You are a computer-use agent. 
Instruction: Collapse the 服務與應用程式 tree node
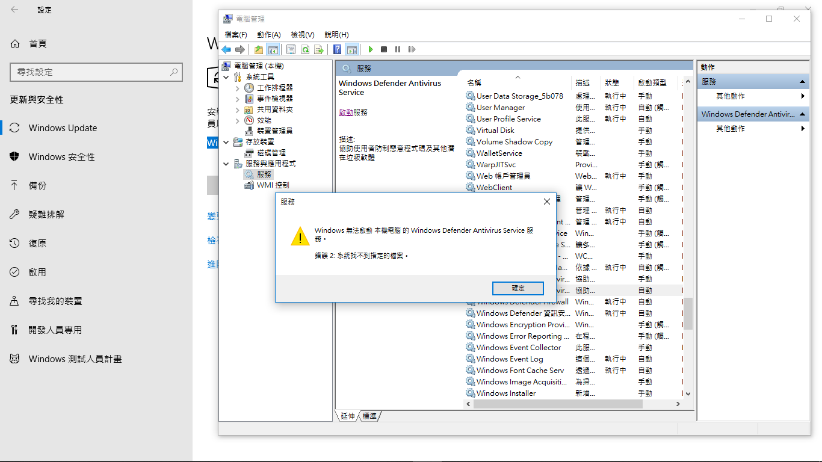(226, 164)
